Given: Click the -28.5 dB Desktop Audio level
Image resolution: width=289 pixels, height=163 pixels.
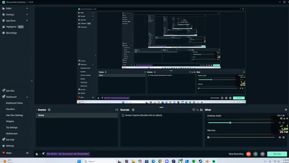Looking at the screenshot, I should (281, 116).
